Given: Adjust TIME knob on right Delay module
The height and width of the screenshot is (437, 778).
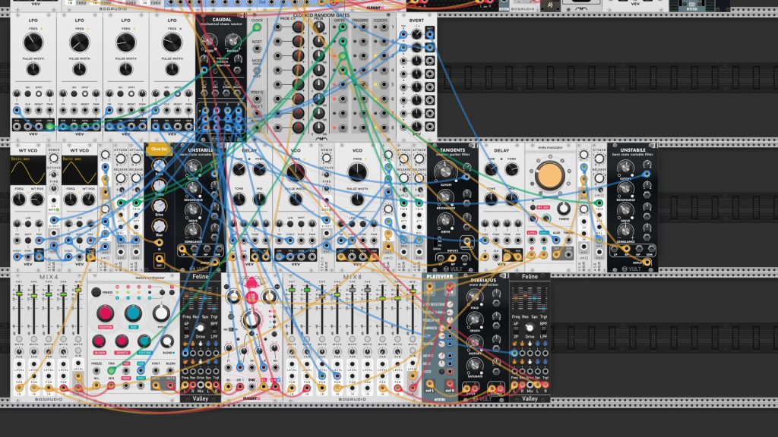Looking at the screenshot, I should coord(492,170).
